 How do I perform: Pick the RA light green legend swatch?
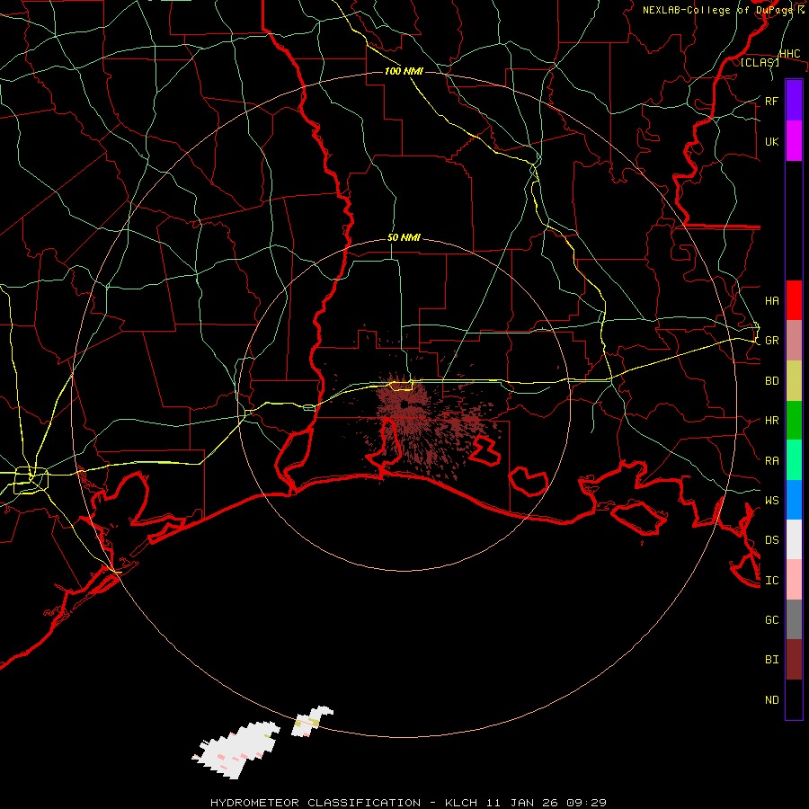(794, 460)
